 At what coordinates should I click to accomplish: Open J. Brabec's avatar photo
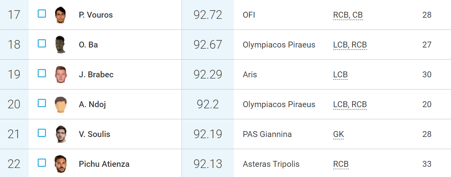pyautogui.click(x=60, y=75)
